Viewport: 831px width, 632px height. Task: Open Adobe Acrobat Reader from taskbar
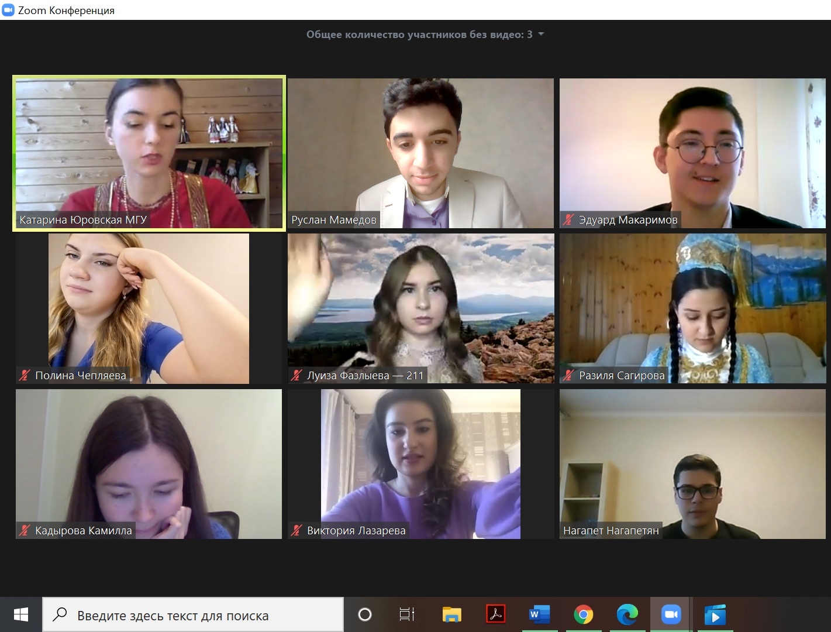tap(495, 614)
